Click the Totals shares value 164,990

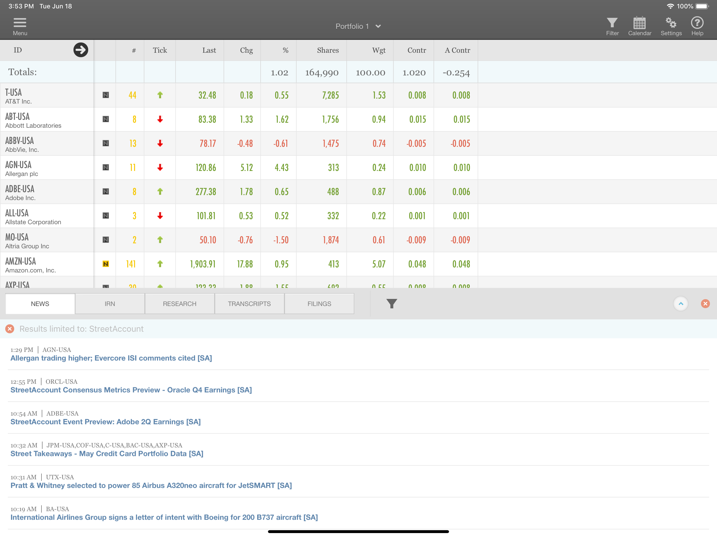pyautogui.click(x=321, y=73)
